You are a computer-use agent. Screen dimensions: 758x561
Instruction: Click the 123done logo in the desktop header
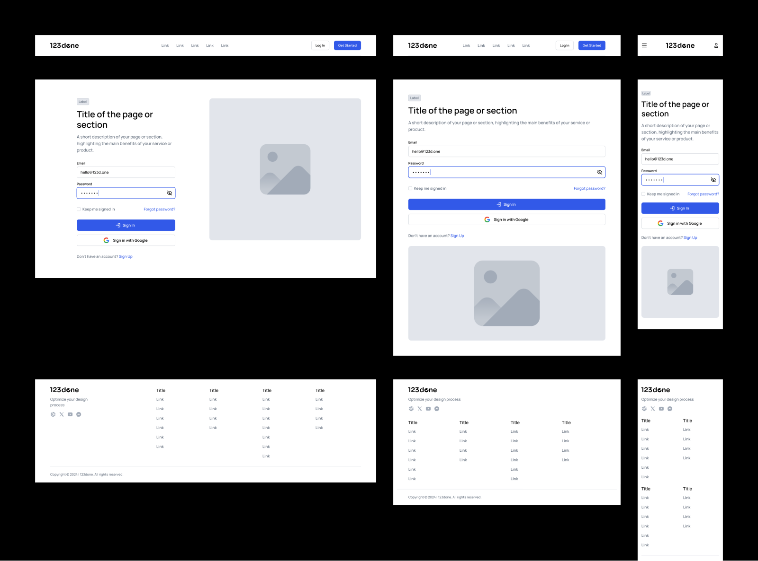(65, 45)
